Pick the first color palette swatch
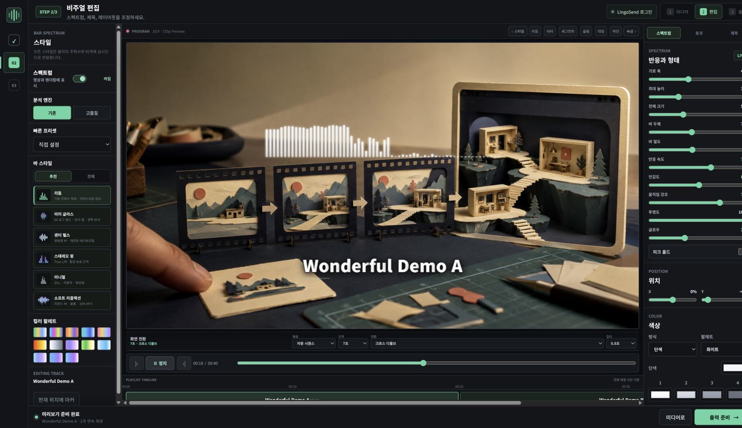 40,332
